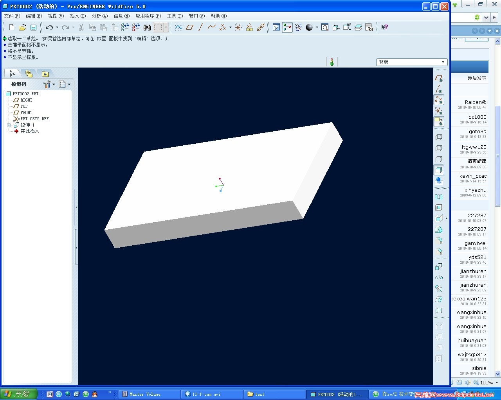
Task: Click the Datum Curve tool icon
Action: click(212, 27)
